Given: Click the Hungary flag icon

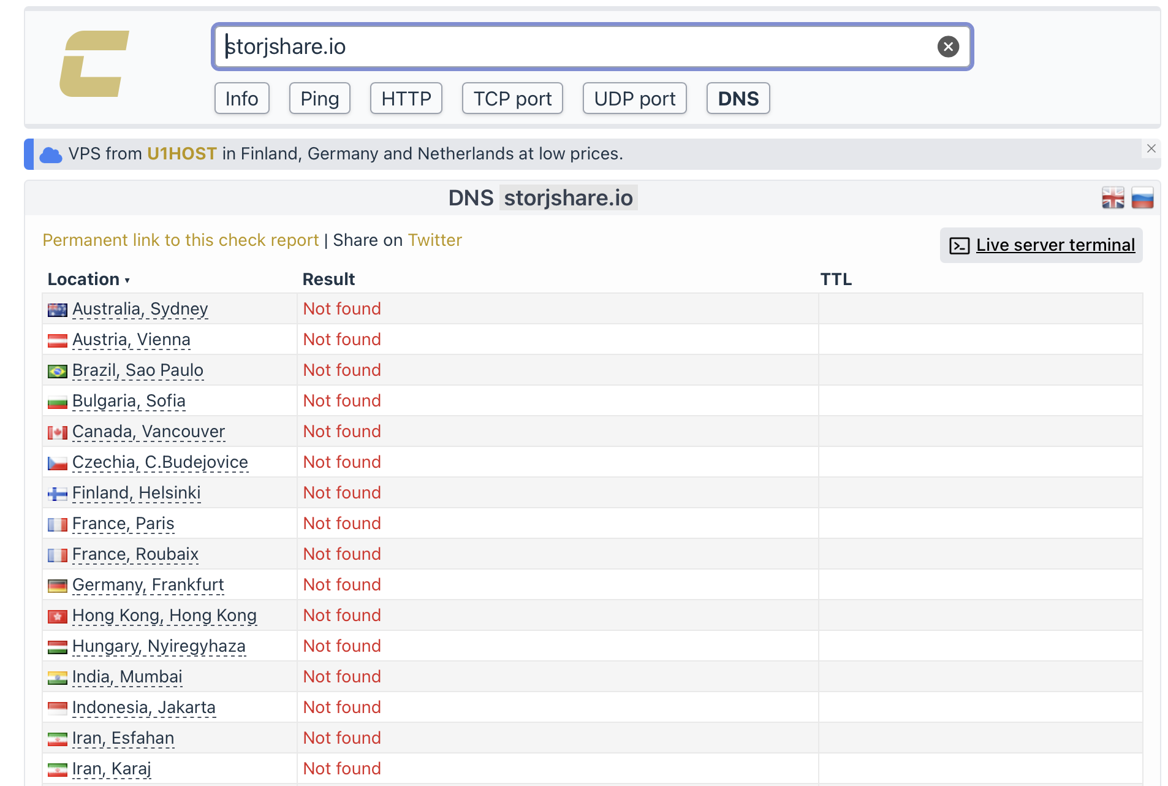Looking at the screenshot, I should (58, 647).
